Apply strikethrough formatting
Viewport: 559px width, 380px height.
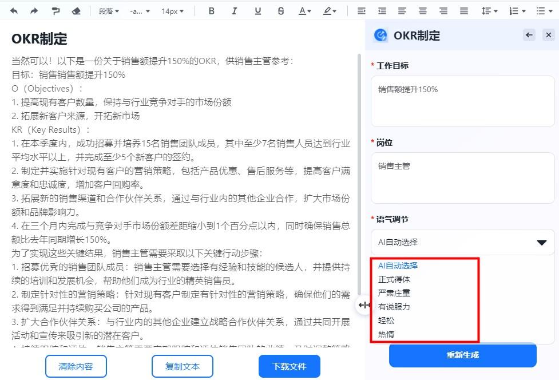tap(280, 10)
